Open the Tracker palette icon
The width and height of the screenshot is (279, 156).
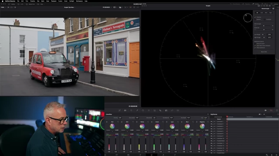point(149,110)
